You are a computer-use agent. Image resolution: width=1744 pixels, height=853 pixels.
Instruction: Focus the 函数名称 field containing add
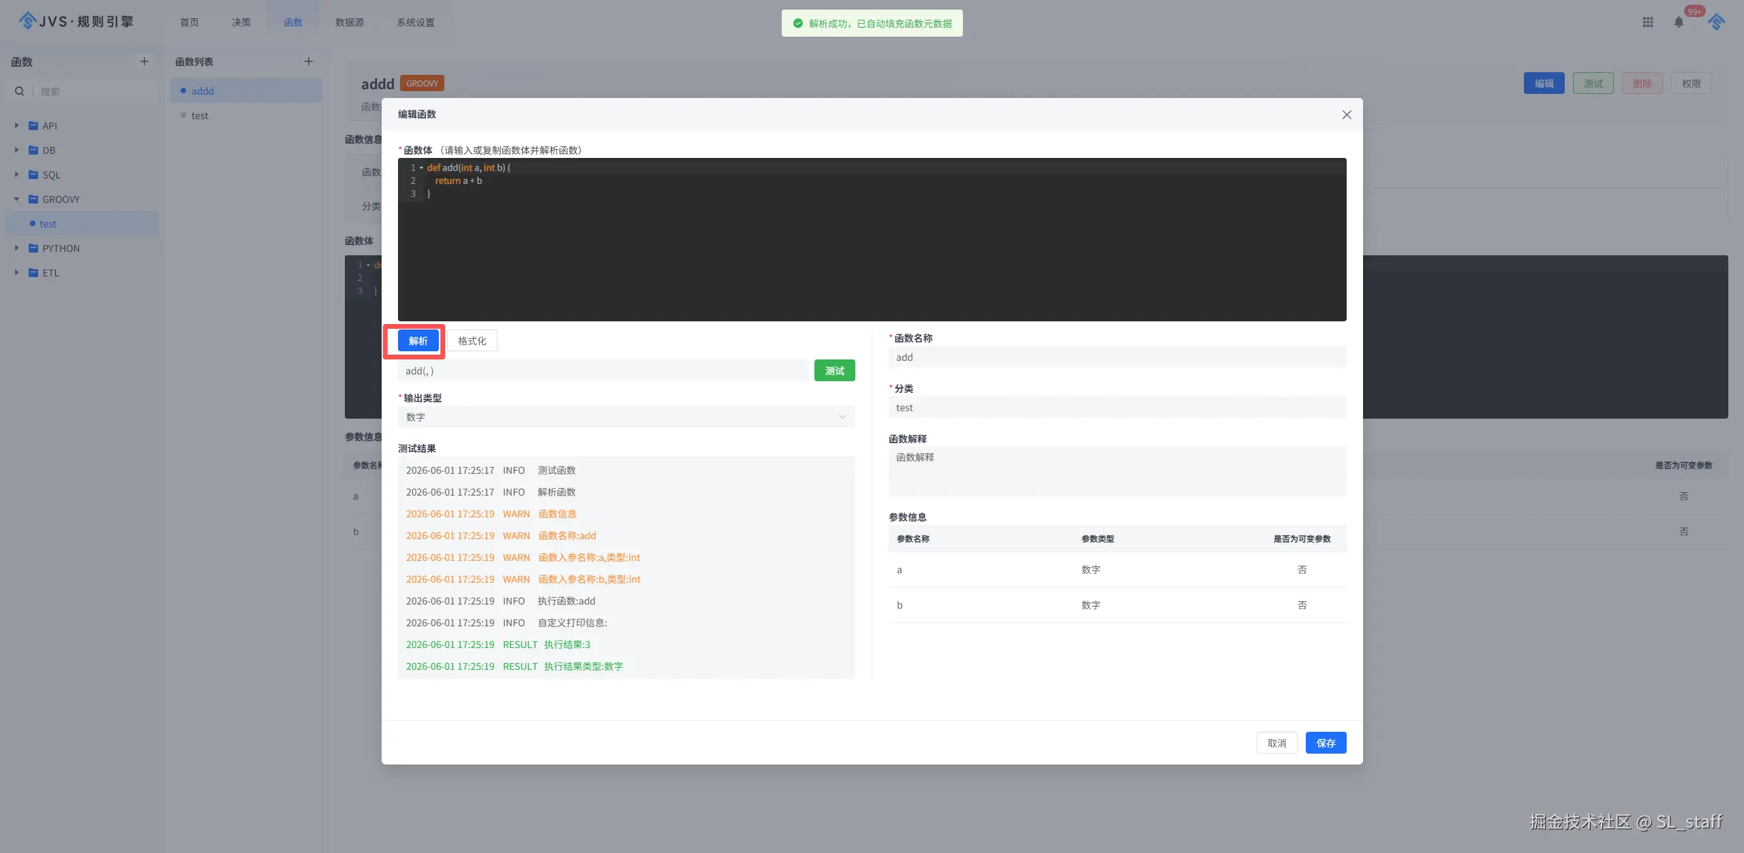tap(1118, 357)
